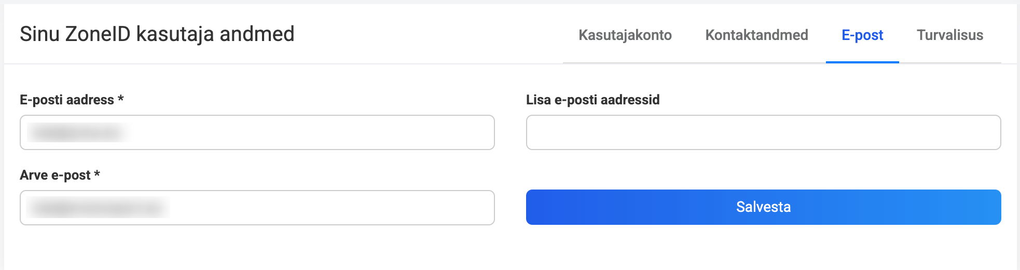This screenshot has height=270, width=1020.
Task: Click the blurred value in Arve e-post
Action: coord(98,208)
